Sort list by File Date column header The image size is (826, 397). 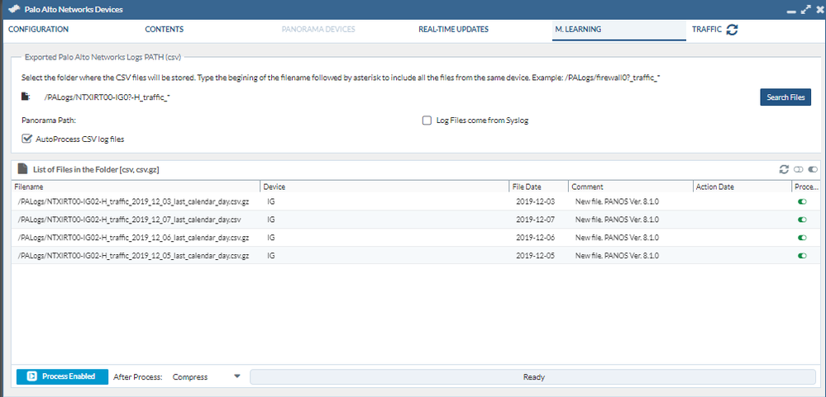(x=538, y=187)
